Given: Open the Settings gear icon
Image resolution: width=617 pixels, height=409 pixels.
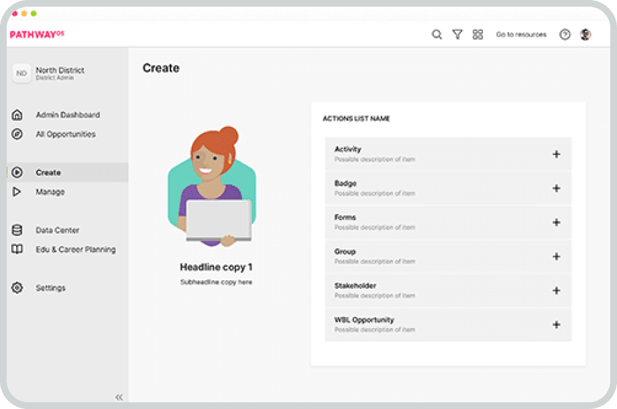Looking at the screenshot, I should pos(17,288).
